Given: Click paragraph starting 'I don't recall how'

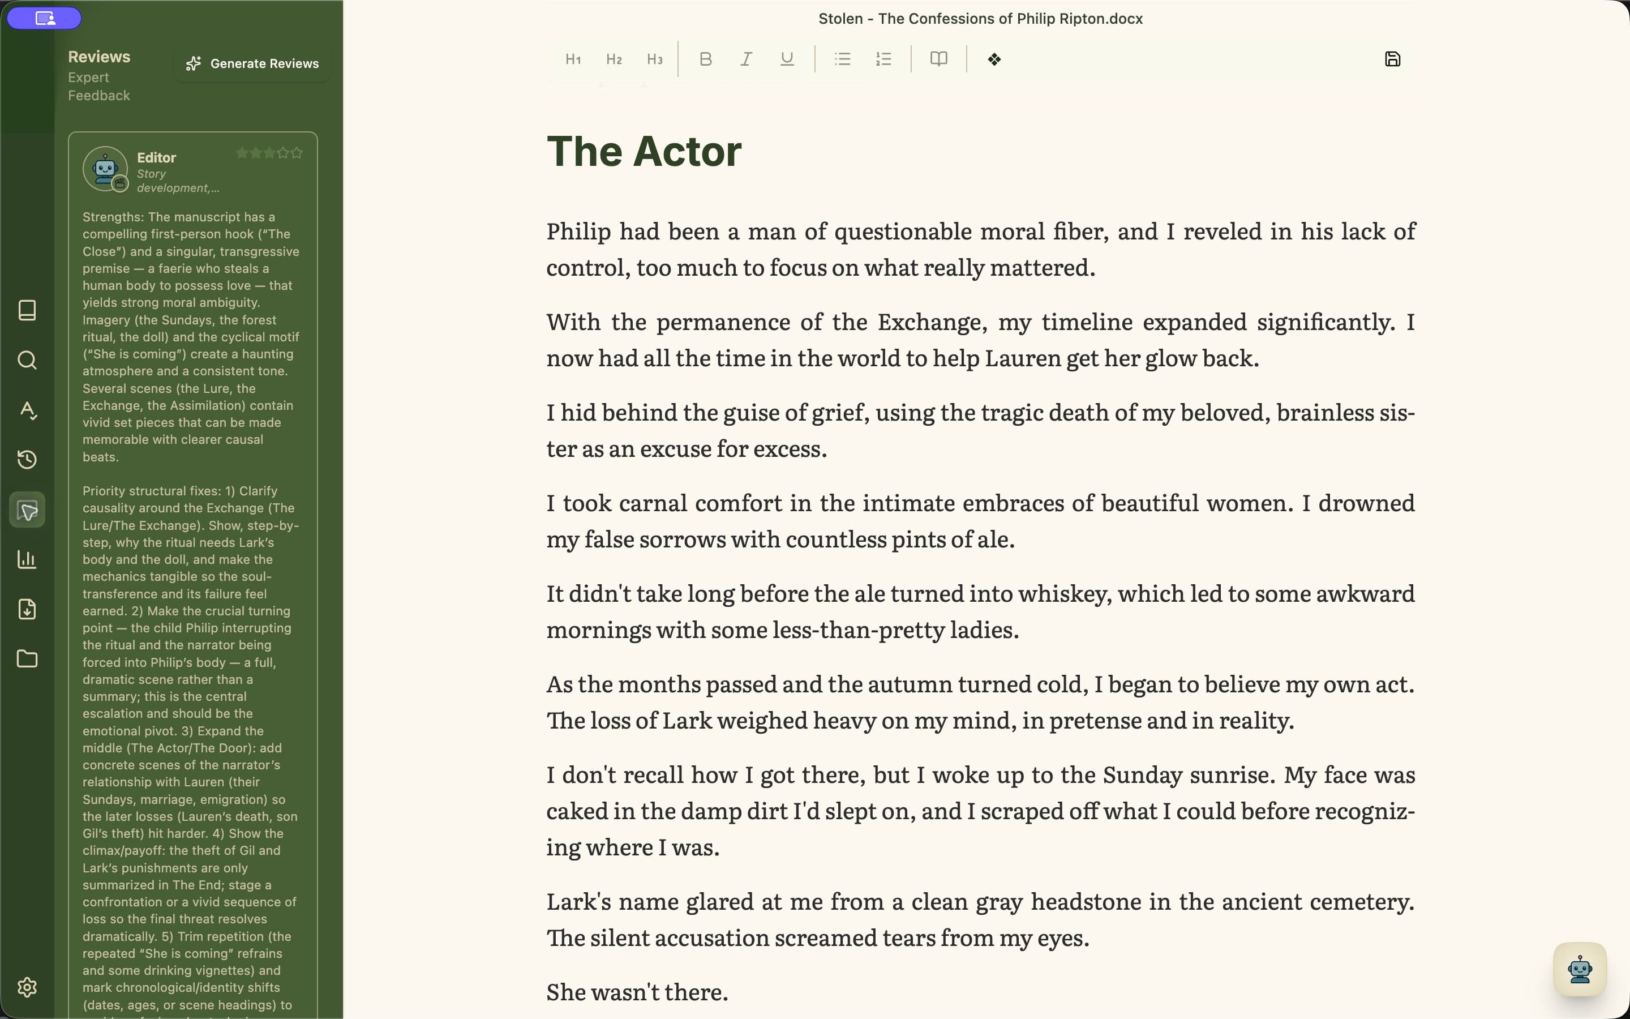Looking at the screenshot, I should 980,811.
